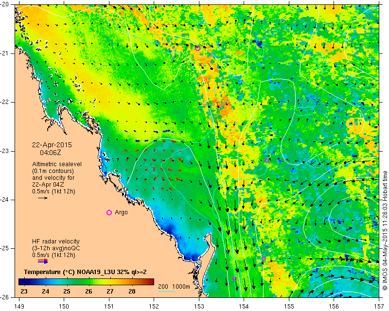Viewport: 389px width, 311px height.
Task: Click the 'Temperature (°C) NOAA19_L3U 32% ql>=2' title
Action: (86, 272)
